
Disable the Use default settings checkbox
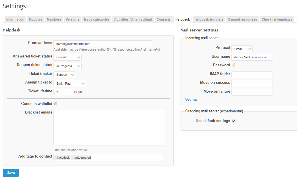[233, 121]
